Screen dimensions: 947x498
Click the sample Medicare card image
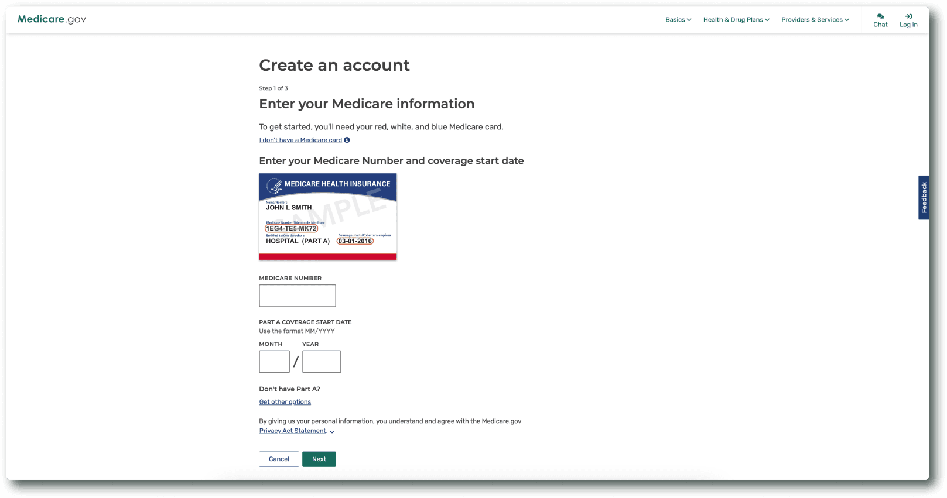328,217
